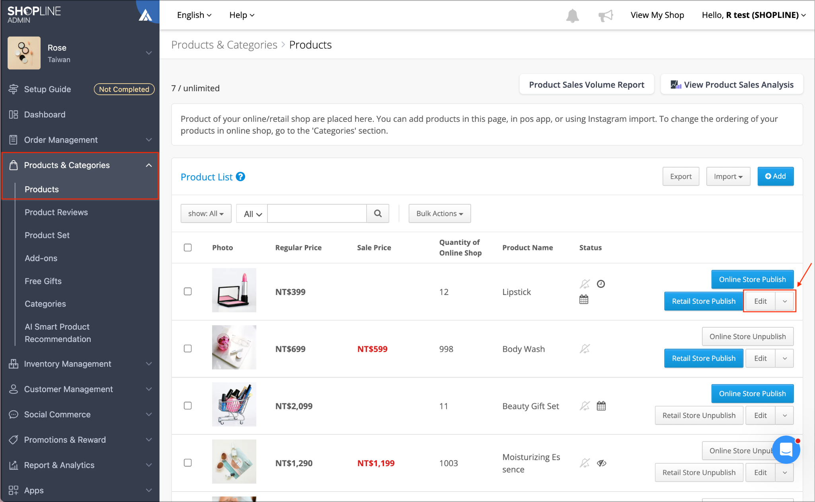Click Online Store Unpublish for Body Wash
815x502 pixels.
pyautogui.click(x=747, y=337)
